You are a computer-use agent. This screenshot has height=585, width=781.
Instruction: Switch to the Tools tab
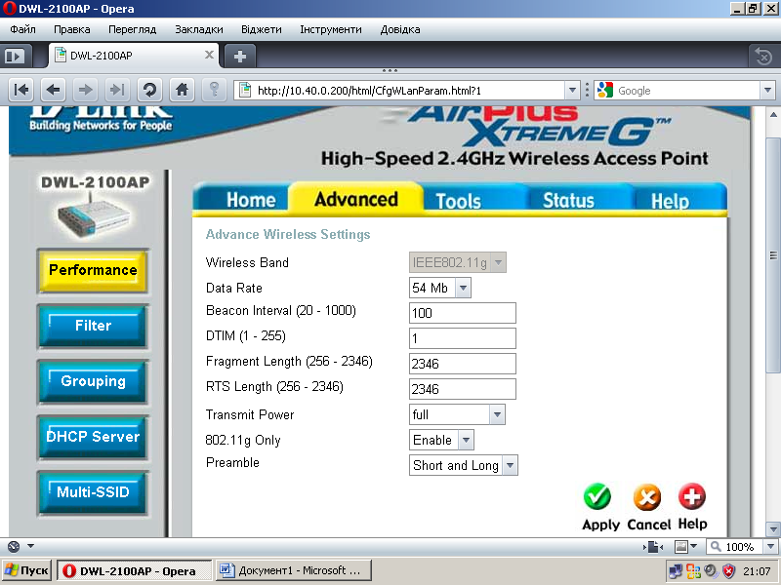coord(458,201)
